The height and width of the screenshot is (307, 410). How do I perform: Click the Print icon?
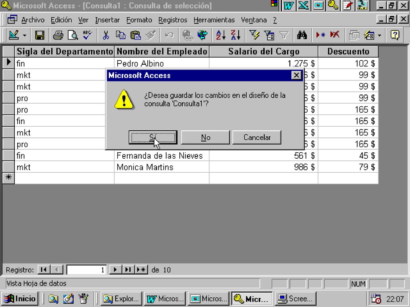point(58,35)
